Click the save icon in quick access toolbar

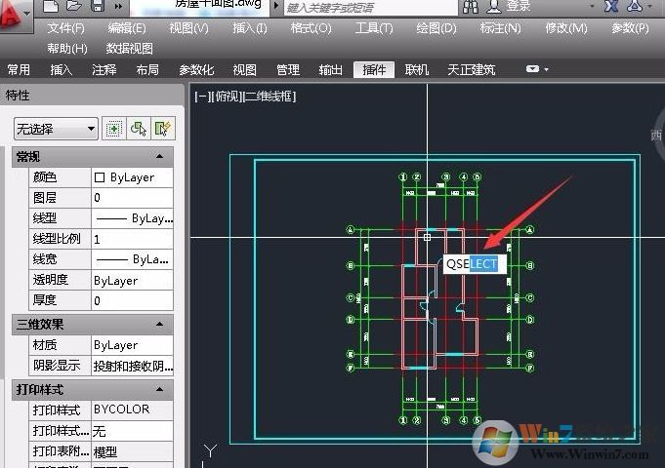pos(97,7)
